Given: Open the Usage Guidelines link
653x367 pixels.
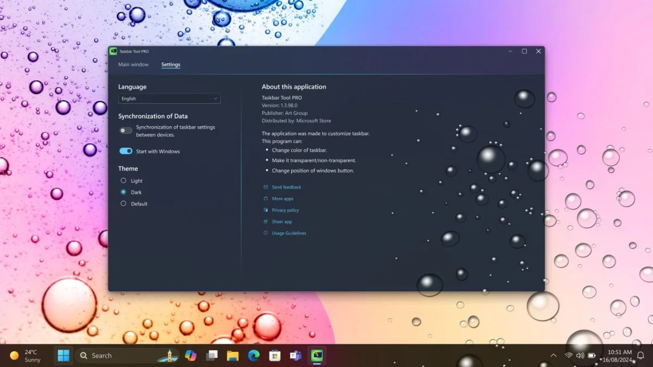Looking at the screenshot, I should click(x=289, y=233).
